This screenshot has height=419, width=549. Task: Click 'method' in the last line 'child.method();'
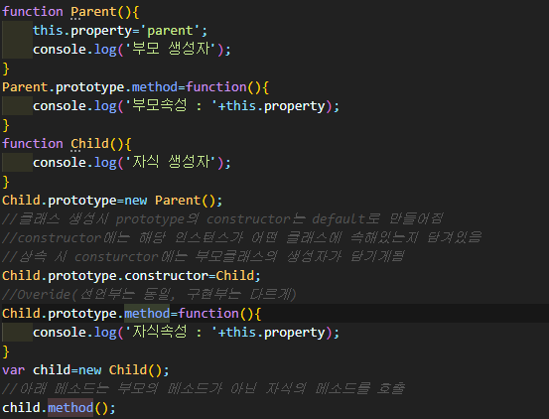click(x=70, y=408)
